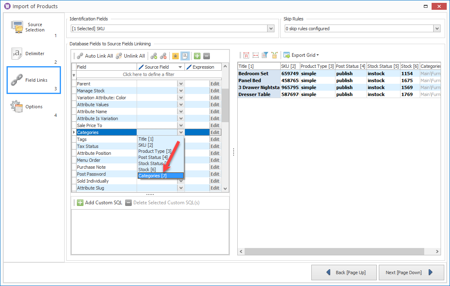The height and width of the screenshot is (286, 450).
Task: Go to the Options step
Action: [34, 107]
